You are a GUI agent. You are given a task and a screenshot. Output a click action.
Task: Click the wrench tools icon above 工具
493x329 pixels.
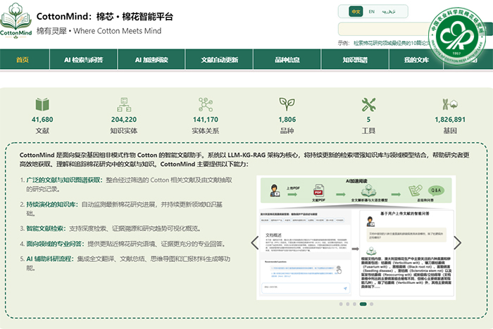[x=368, y=104]
